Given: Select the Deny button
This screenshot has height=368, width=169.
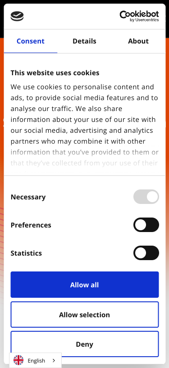Looking at the screenshot, I should (85, 344).
